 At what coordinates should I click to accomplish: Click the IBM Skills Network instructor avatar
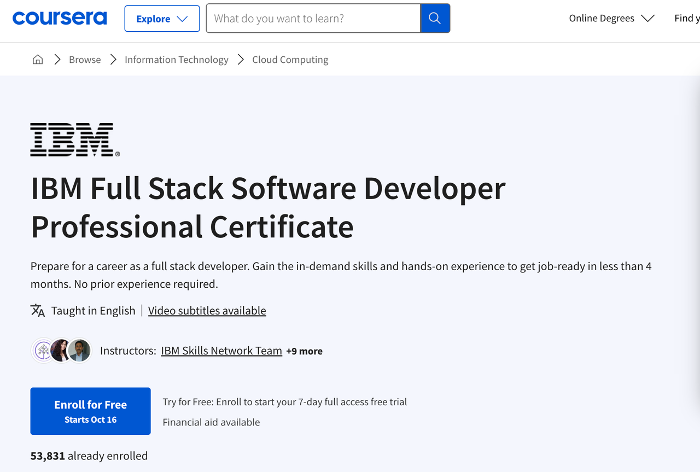(x=43, y=351)
